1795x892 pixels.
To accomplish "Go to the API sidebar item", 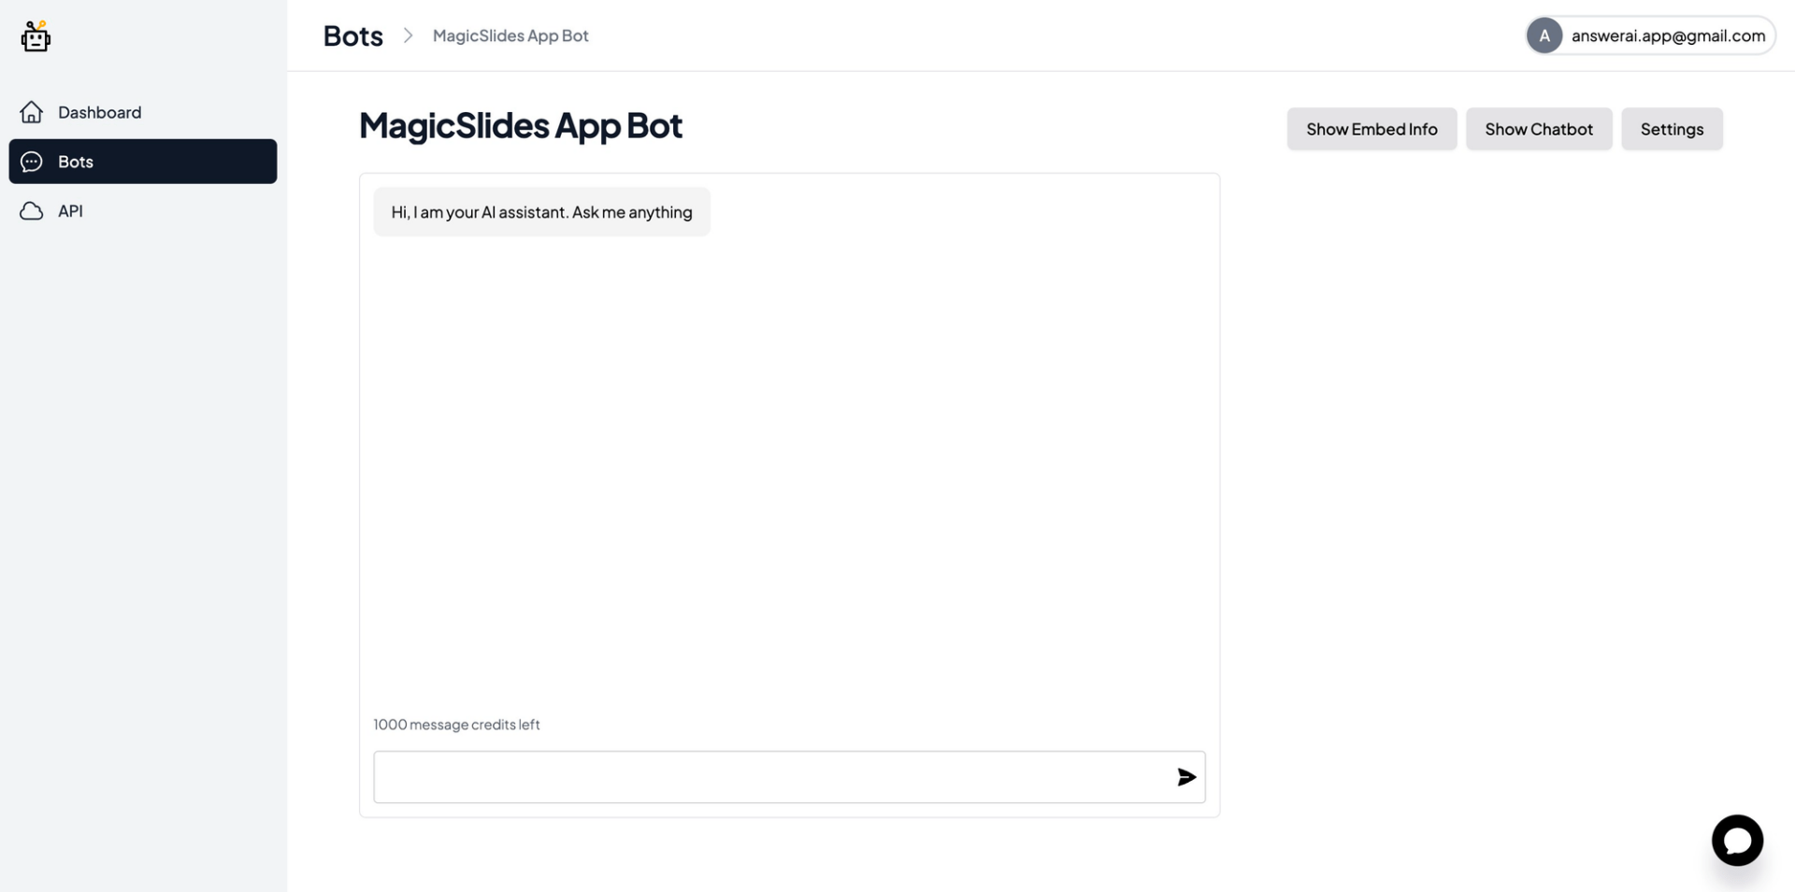I will pyautogui.click(x=70, y=211).
